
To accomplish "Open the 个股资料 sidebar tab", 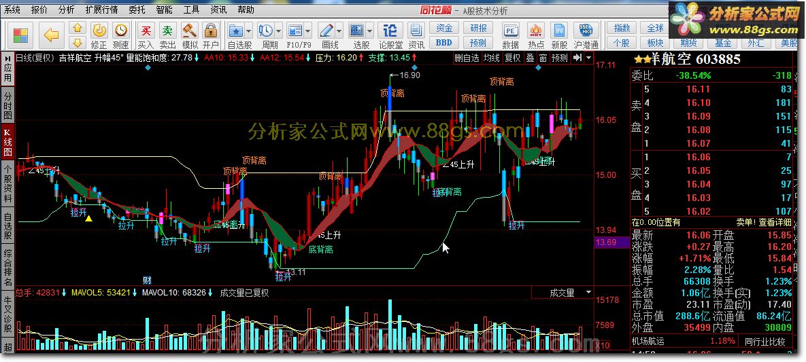I will 7,183.
